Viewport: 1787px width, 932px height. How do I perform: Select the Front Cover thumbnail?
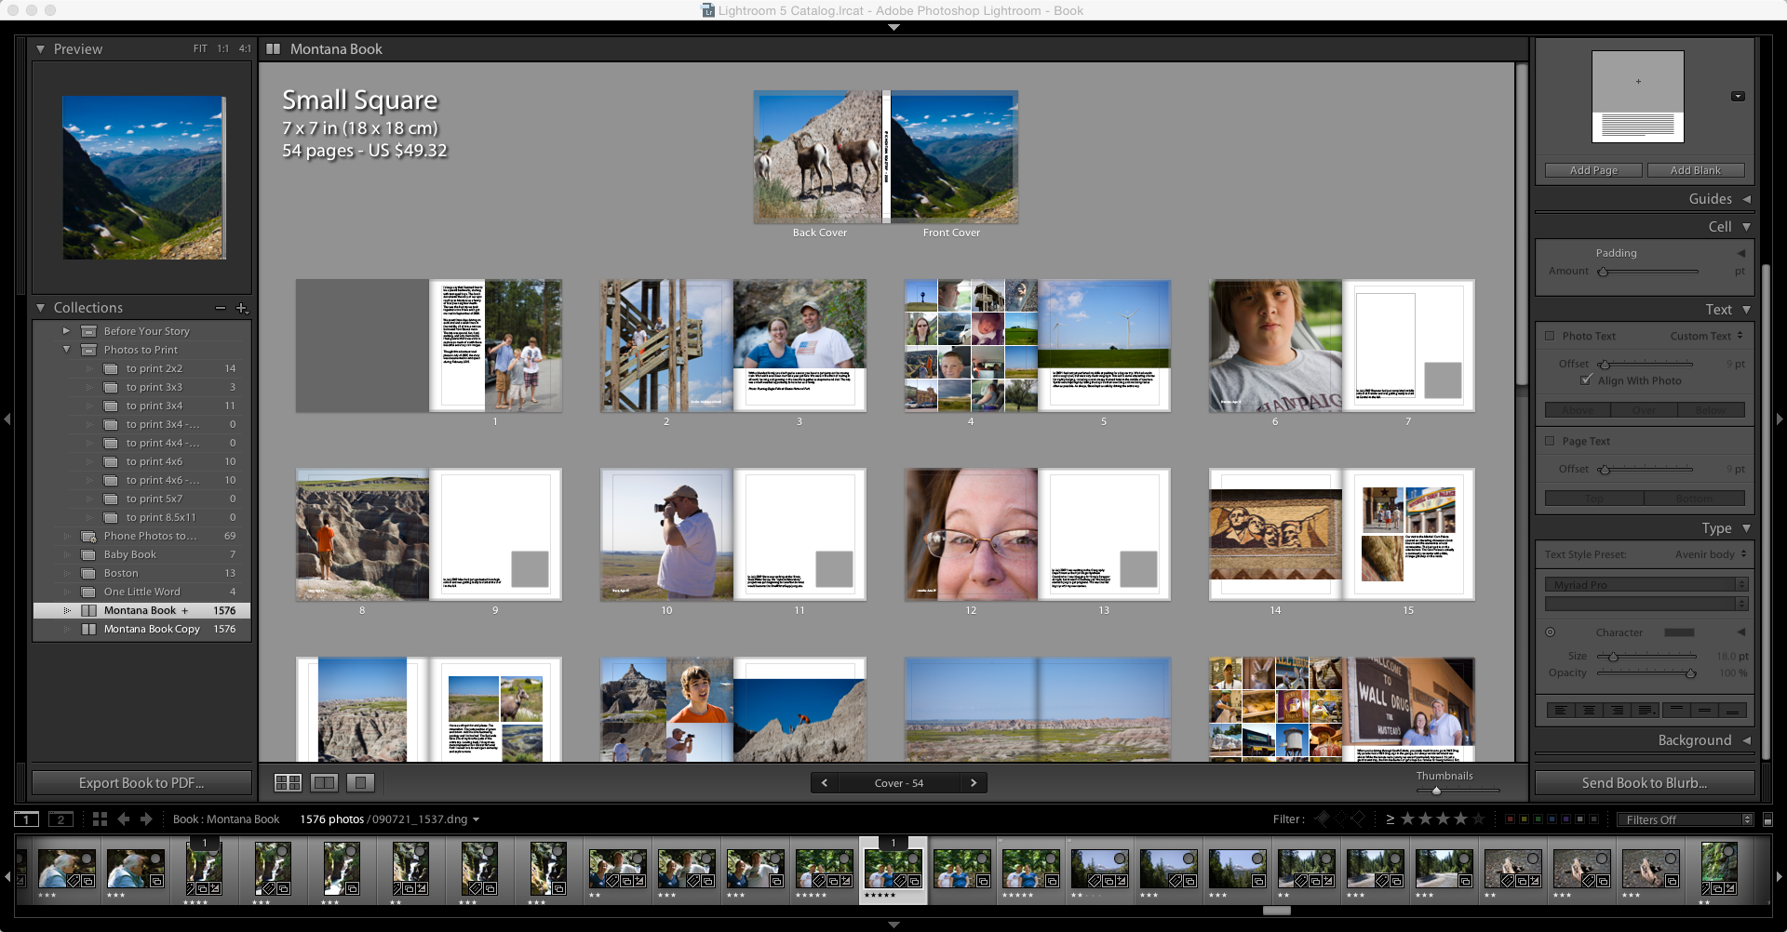click(x=954, y=156)
